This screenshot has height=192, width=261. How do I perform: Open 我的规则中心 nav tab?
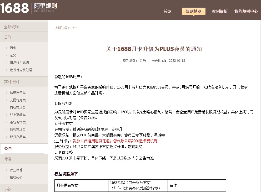246,11
